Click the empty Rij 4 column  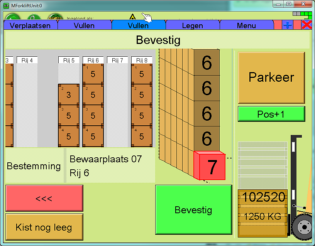coord(27,104)
